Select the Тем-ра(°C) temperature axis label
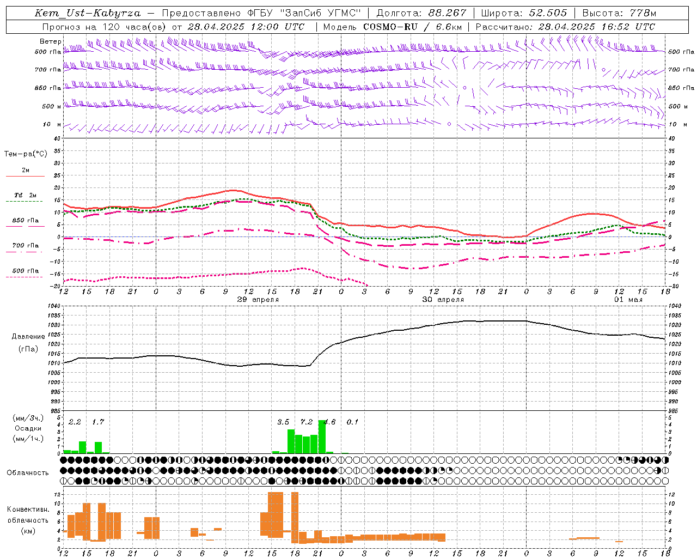 (26, 154)
